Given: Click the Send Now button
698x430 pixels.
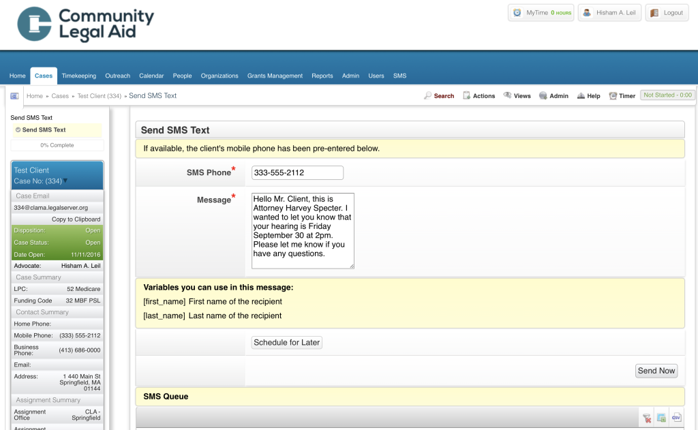Looking at the screenshot, I should (656, 371).
